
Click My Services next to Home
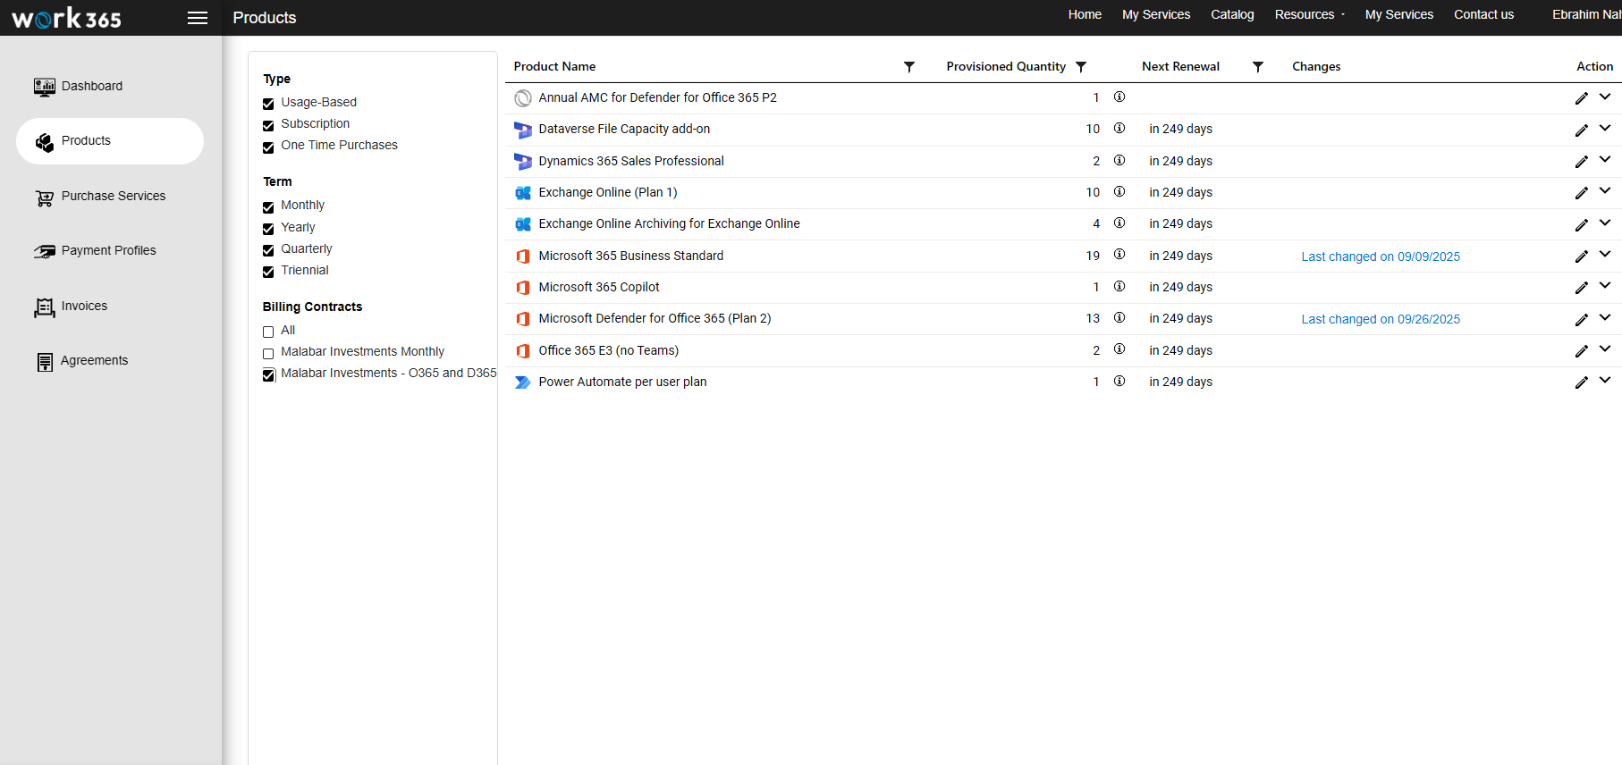click(1156, 14)
